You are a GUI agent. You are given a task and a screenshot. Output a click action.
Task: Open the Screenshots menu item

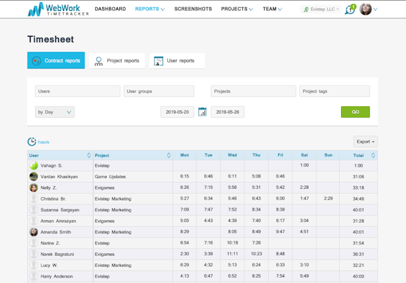(x=193, y=9)
